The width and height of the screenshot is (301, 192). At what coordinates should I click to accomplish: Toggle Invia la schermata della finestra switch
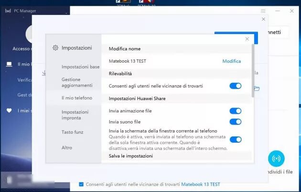[236, 139]
